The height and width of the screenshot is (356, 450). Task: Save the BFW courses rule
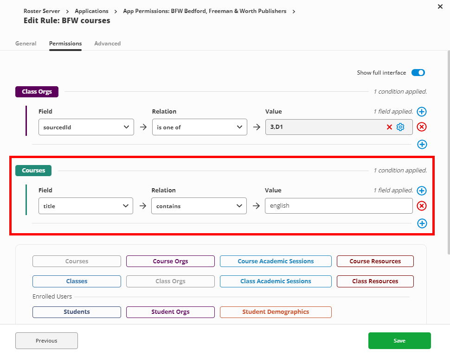tap(399, 341)
